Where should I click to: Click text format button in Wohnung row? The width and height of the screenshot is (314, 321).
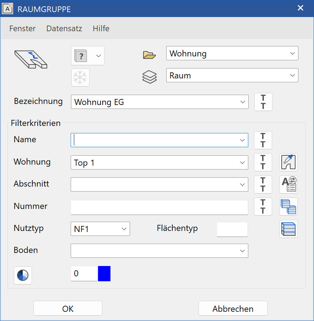tap(263, 162)
